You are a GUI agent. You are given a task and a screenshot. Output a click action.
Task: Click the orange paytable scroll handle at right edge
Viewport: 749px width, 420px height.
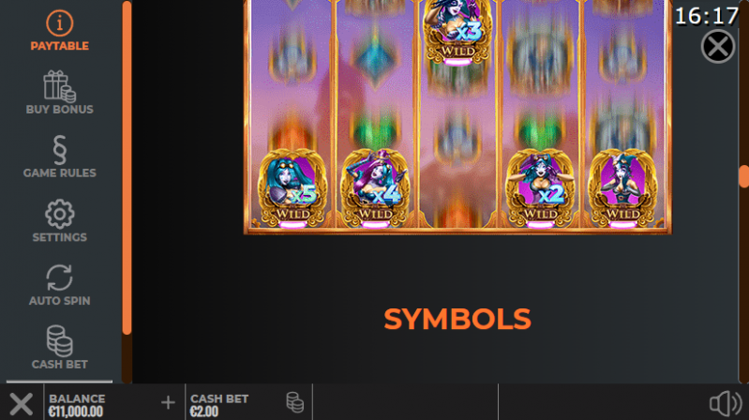[743, 176]
